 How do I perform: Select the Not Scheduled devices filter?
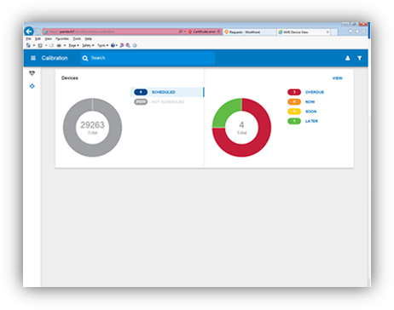167,101
